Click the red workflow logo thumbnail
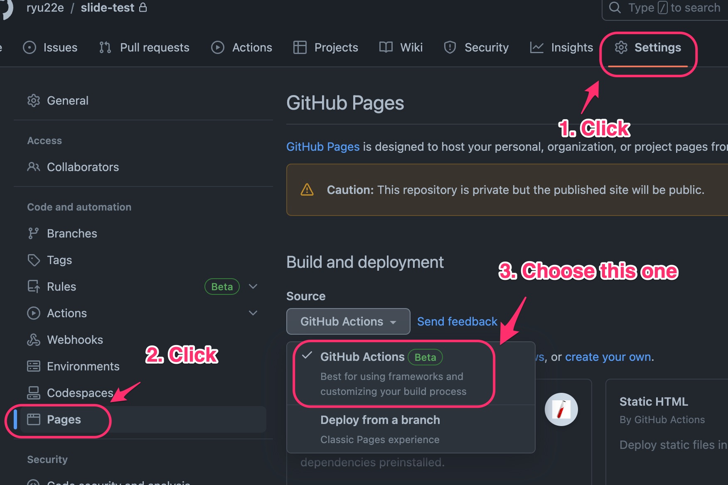 click(x=561, y=409)
